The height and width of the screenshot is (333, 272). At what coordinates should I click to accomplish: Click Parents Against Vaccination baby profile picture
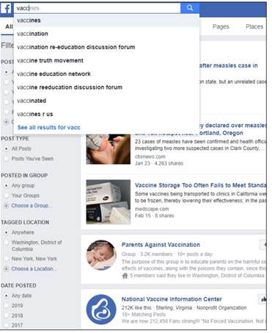click(101, 255)
